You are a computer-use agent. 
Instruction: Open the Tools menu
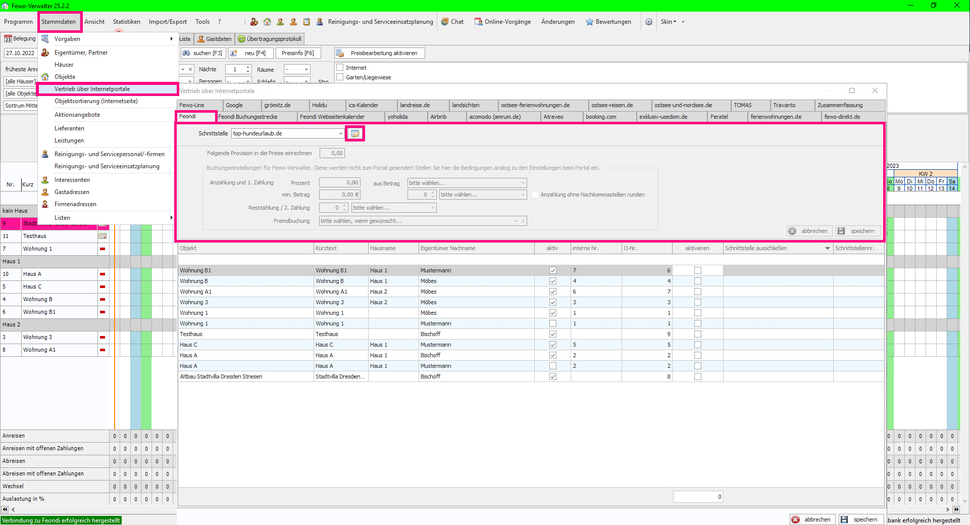[x=202, y=22]
